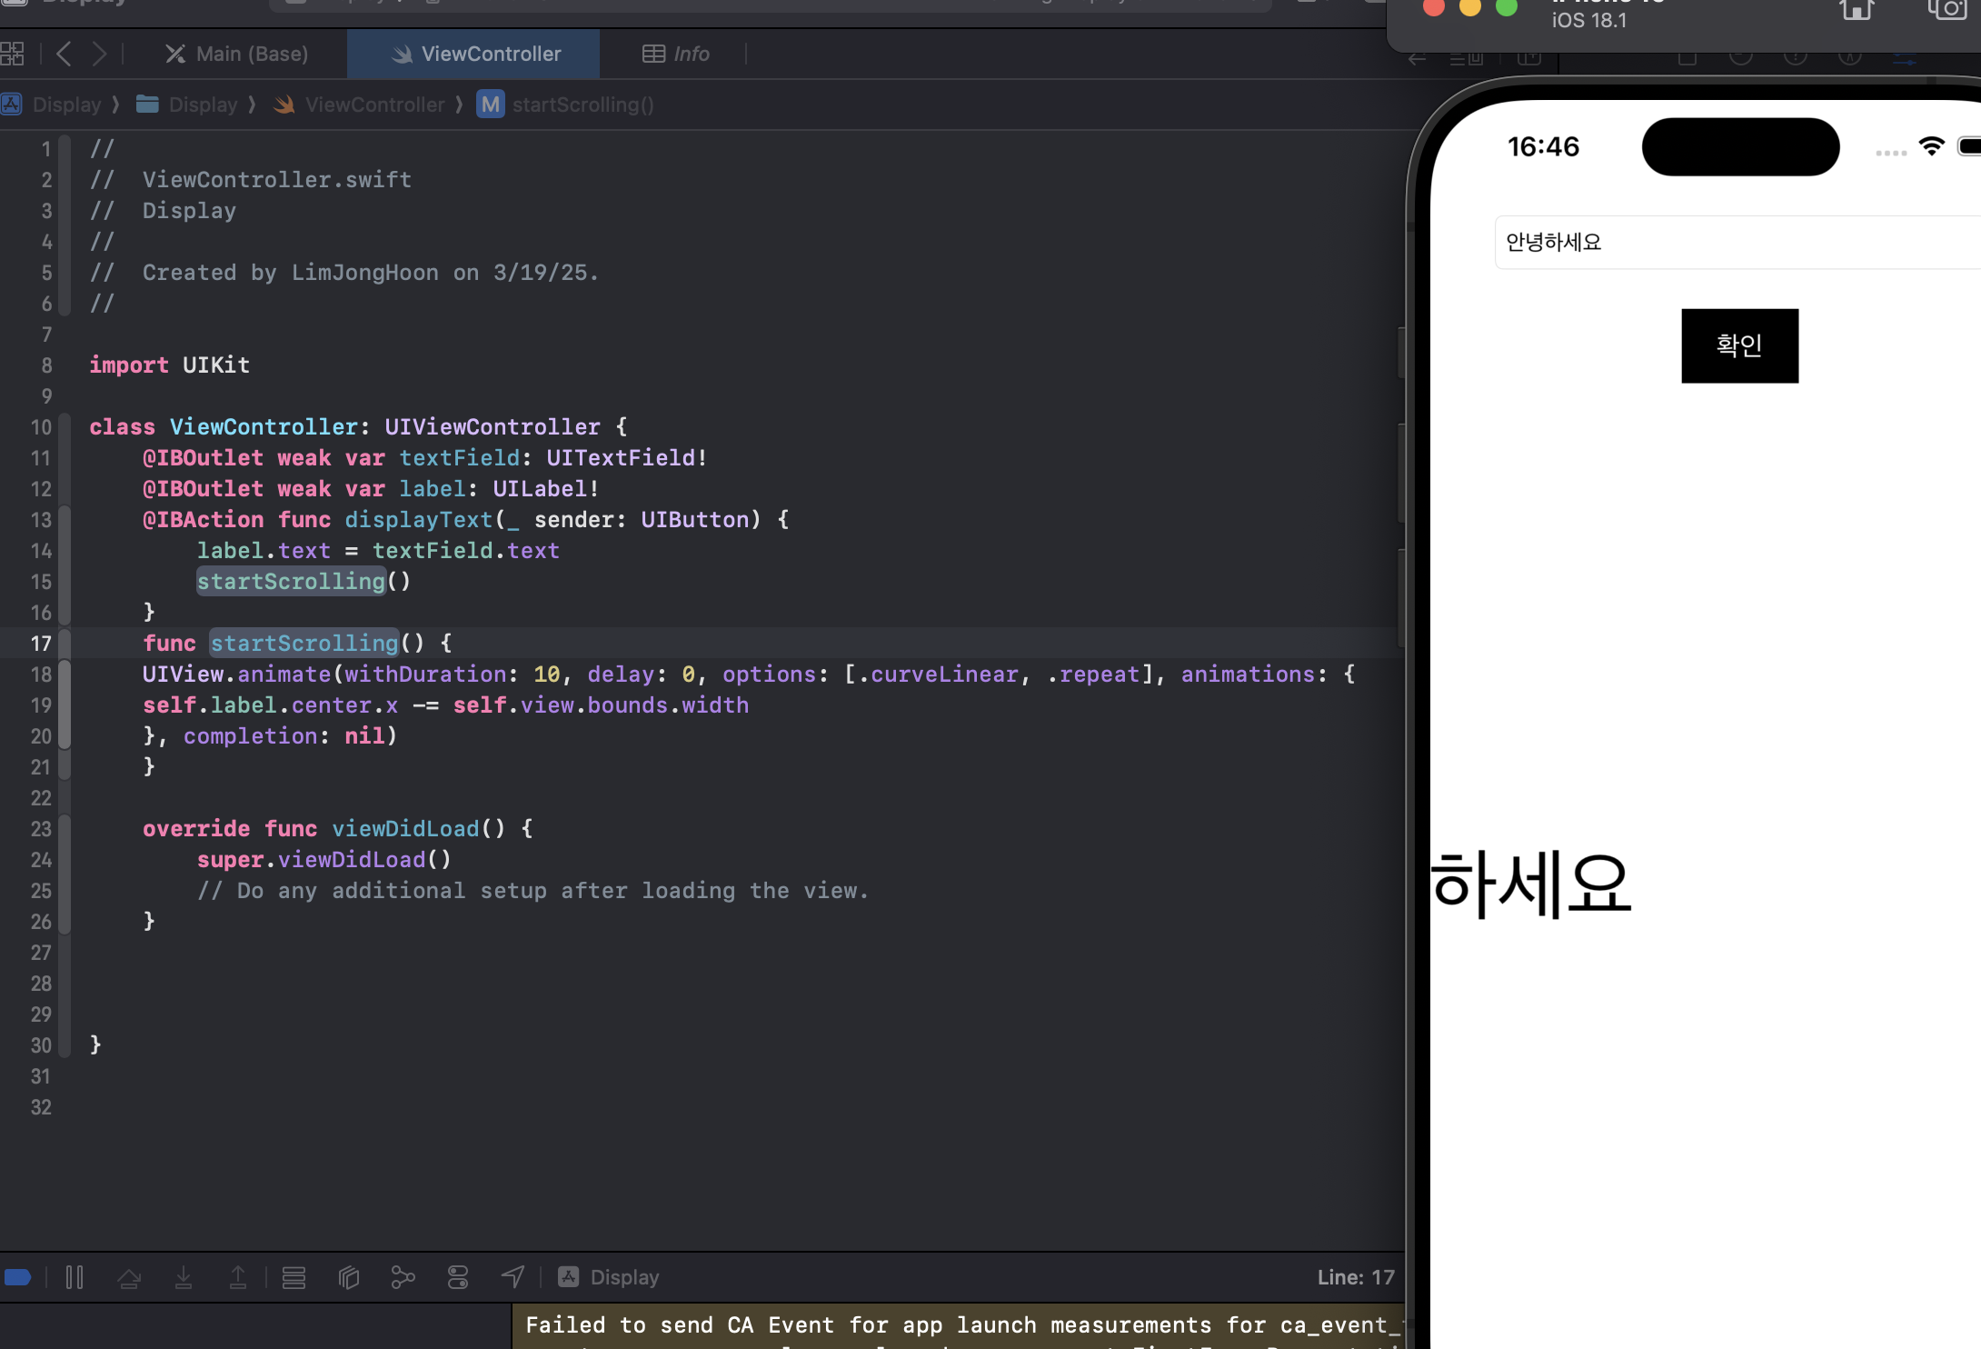Tap the 확인 button in simulator

[x=1739, y=345]
